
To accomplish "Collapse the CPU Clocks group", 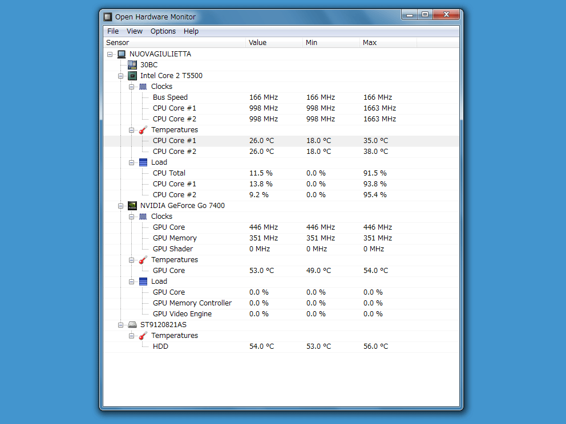I will click(x=131, y=87).
